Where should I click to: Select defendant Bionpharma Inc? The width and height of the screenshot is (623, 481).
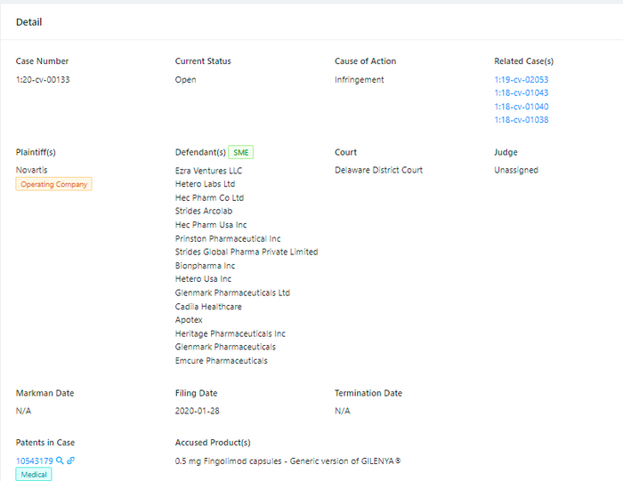[x=205, y=266]
